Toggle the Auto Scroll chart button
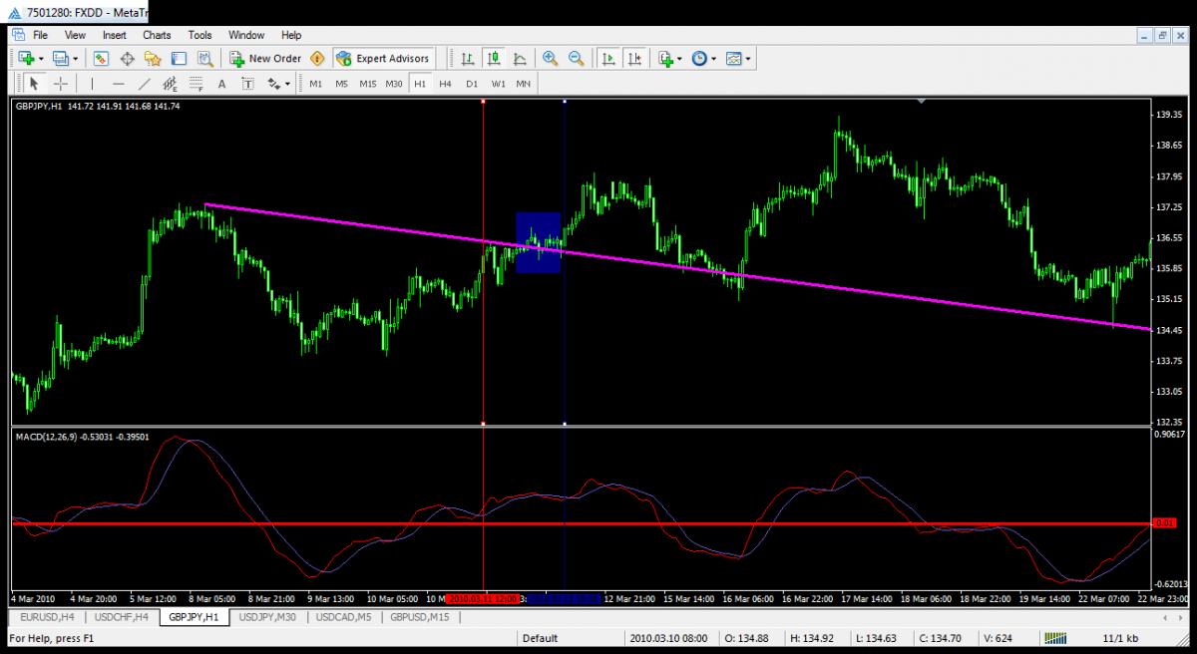This screenshot has height=654, width=1197. [608, 59]
